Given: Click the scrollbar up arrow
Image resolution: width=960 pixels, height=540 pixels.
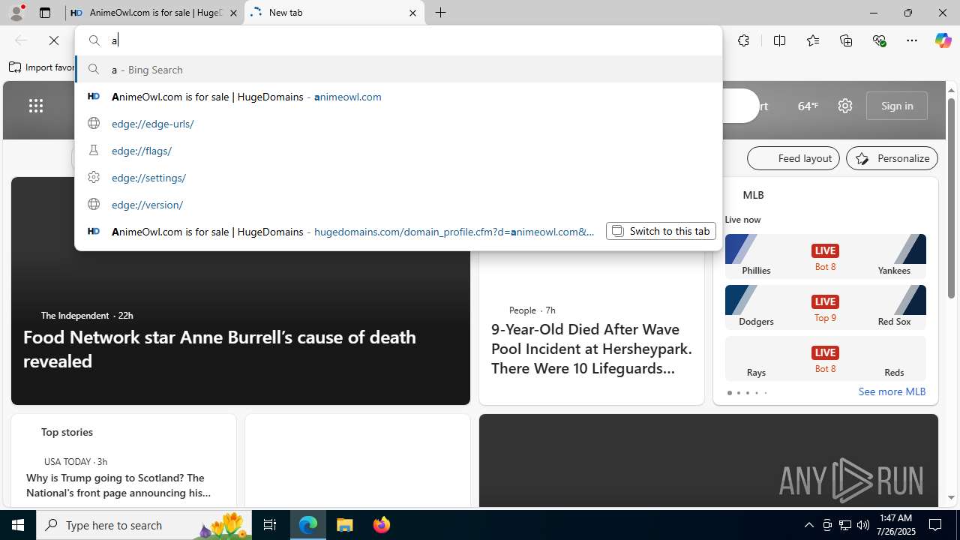Looking at the screenshot, I should [952, 90].
